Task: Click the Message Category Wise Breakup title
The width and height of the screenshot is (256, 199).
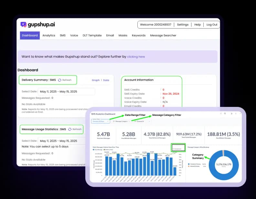Action: (x=198, y=147)
